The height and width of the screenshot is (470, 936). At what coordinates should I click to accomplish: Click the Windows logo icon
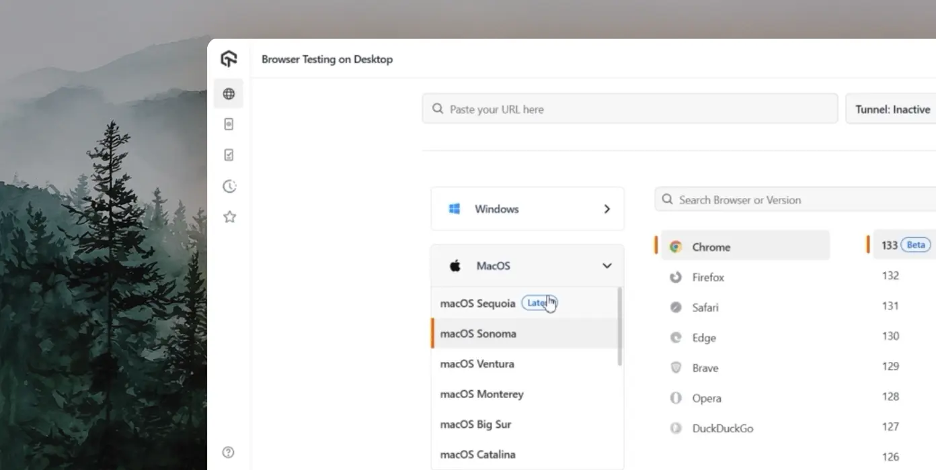(455, 209)
